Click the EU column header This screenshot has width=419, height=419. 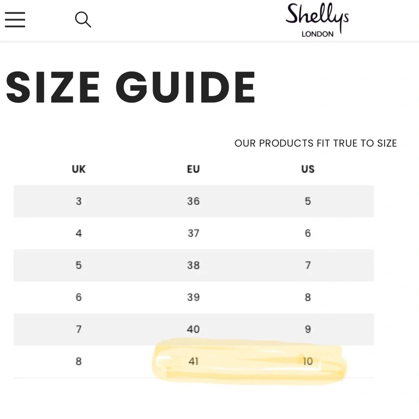click(x=193, y=169)
